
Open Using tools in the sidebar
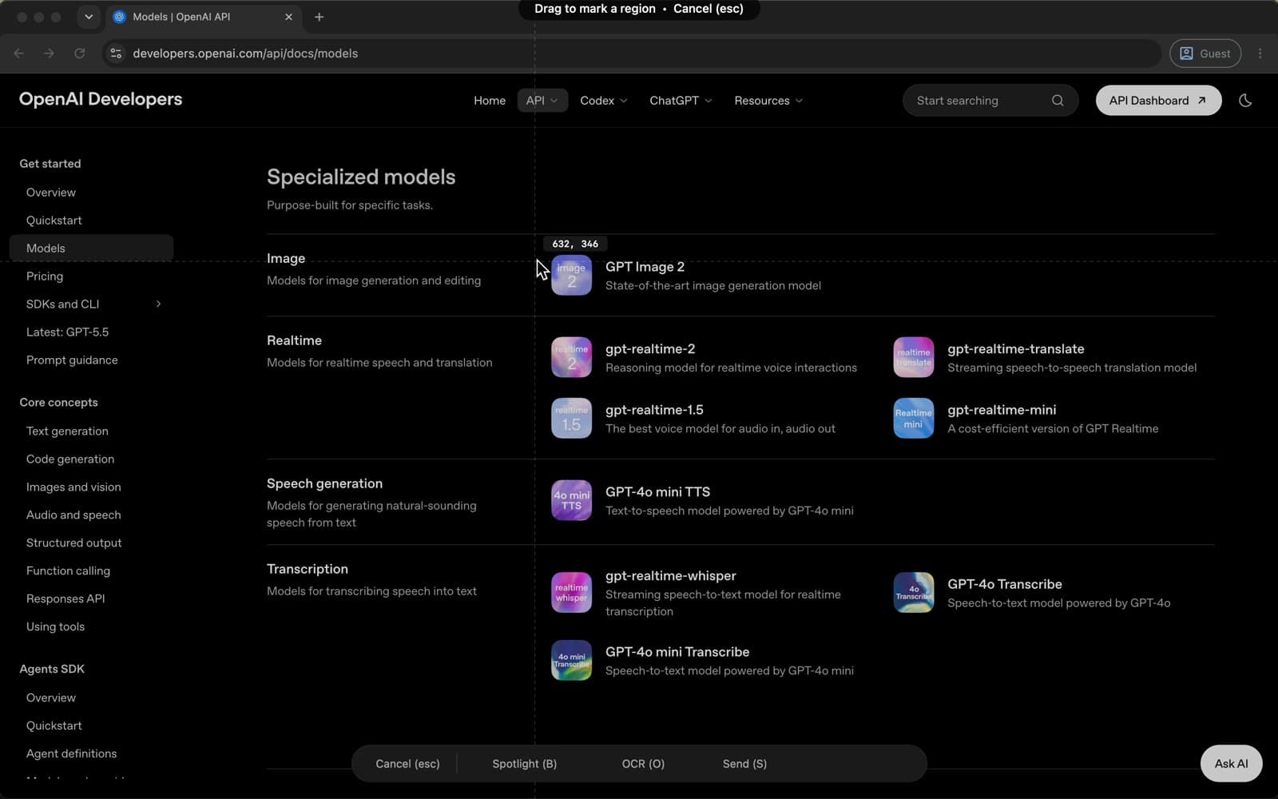click(55, 627)
